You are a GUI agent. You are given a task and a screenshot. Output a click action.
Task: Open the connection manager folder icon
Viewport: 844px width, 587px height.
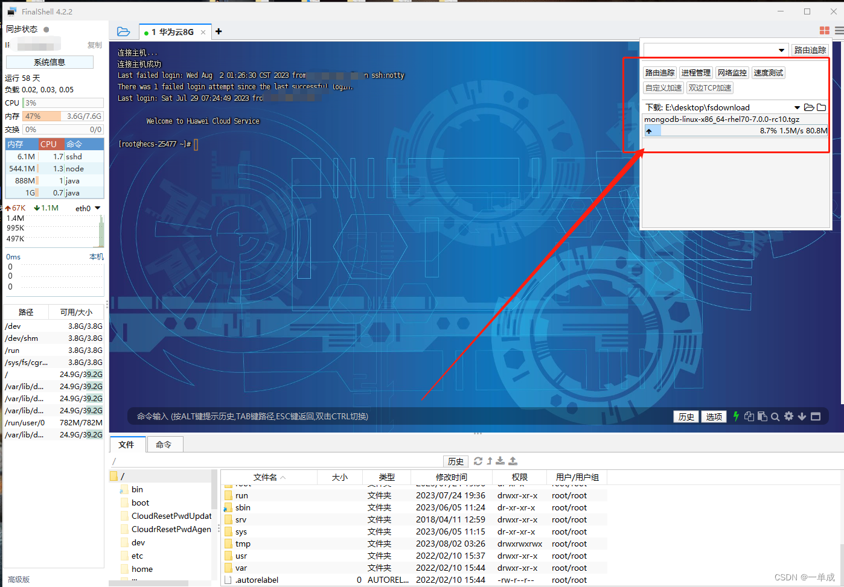coord(123,31)
